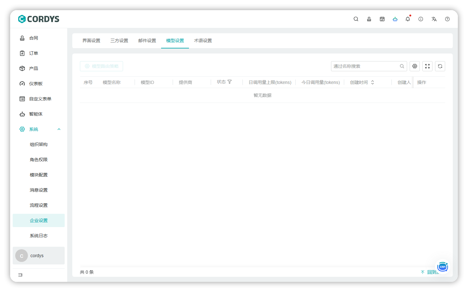The height and width of the screenshot is (292, 468).
Task: Switch to the 三方设置 tab
Action: (119, 41)
